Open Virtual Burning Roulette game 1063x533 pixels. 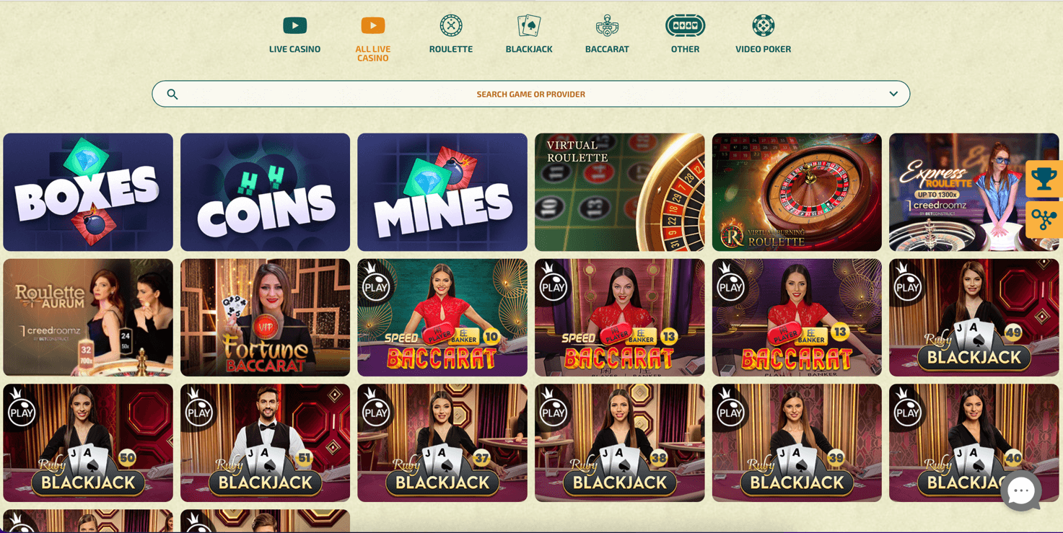click(x=797, y=192)
